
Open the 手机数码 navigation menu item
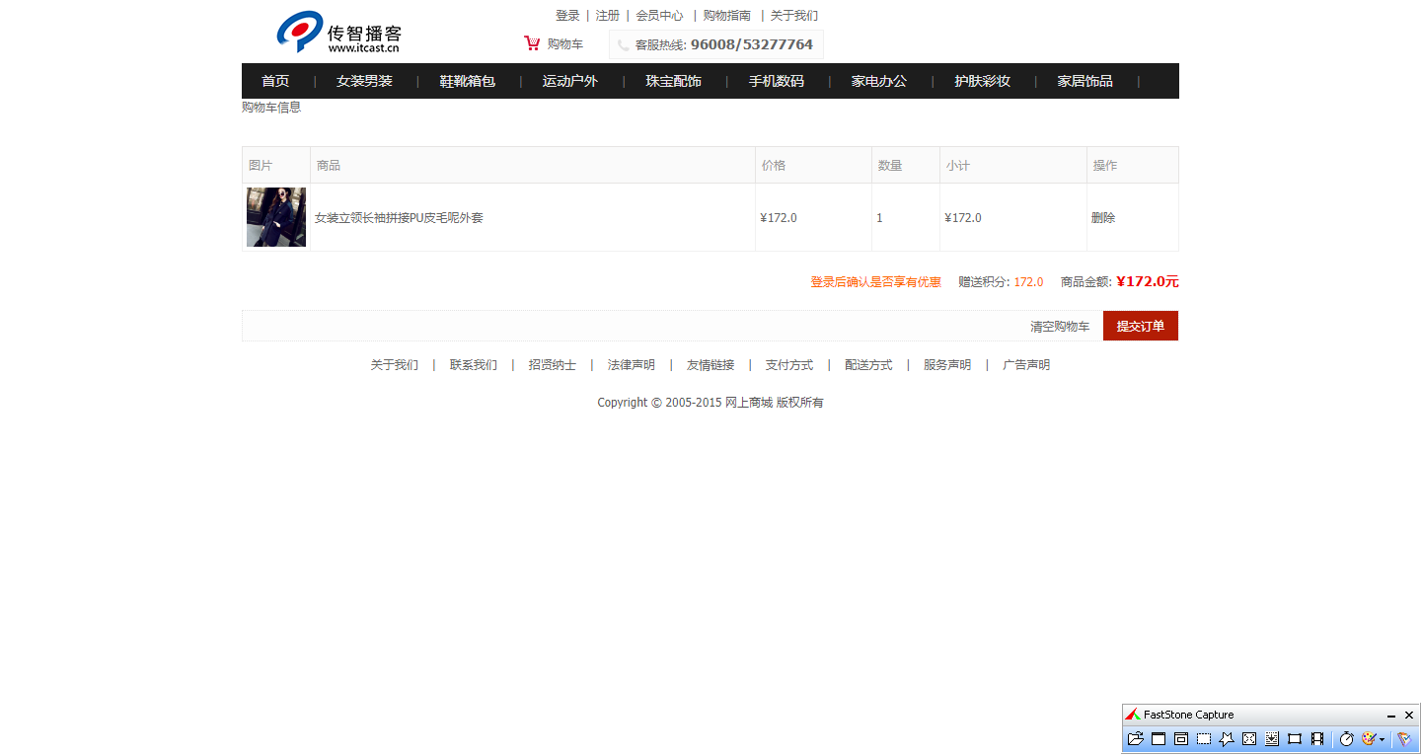tap(777, 81)
